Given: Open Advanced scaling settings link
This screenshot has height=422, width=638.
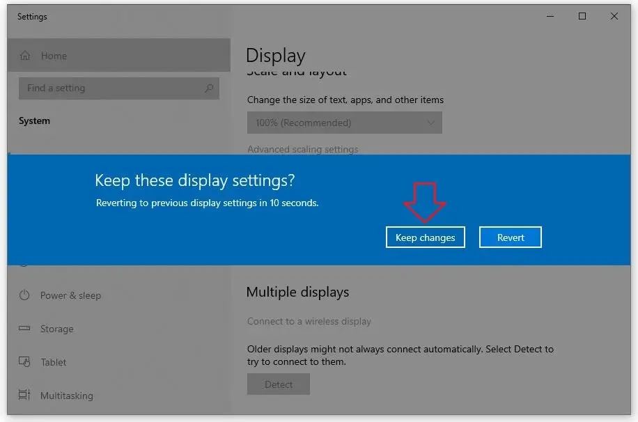Looking at the screenshot, I should pyautogui.click(x=302, y=149).
